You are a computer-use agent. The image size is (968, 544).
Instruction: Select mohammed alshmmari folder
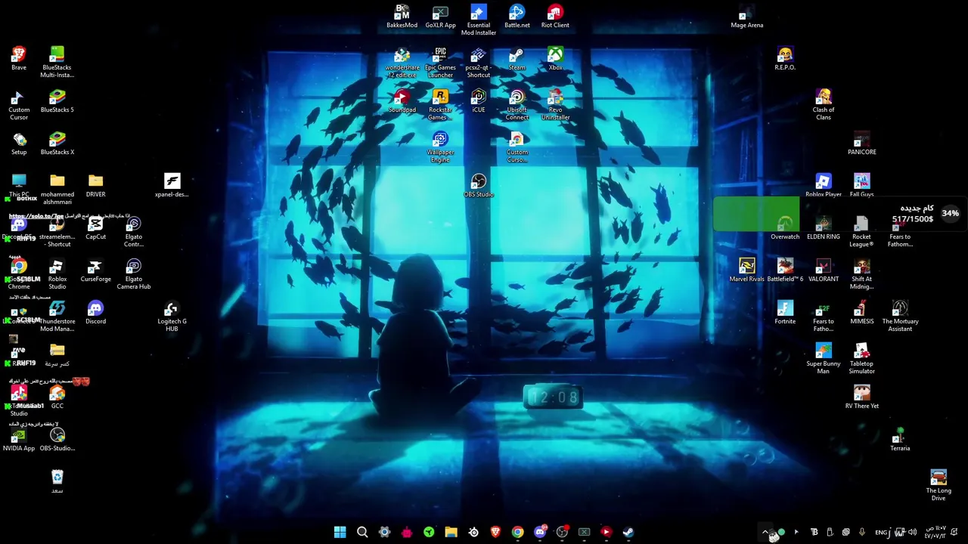pos(57,190)
